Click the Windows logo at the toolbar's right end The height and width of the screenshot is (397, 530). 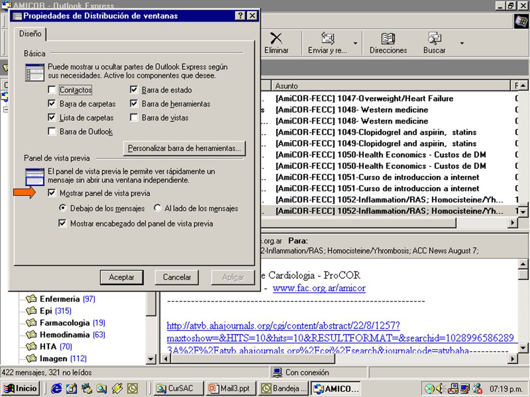[521, 22]
